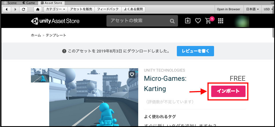The image size is (275, 127).
Task: Select the small Karting preview thumbnail
Action: [x=40, y=75]
